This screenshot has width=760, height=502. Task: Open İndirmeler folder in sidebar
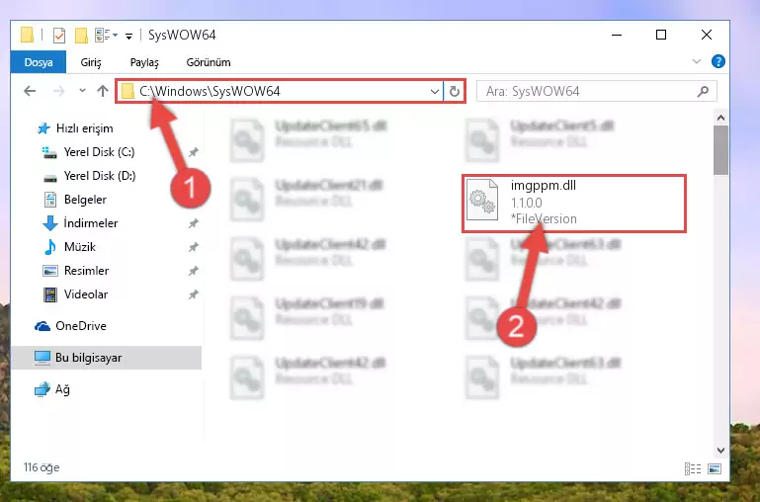coord(91,223)
